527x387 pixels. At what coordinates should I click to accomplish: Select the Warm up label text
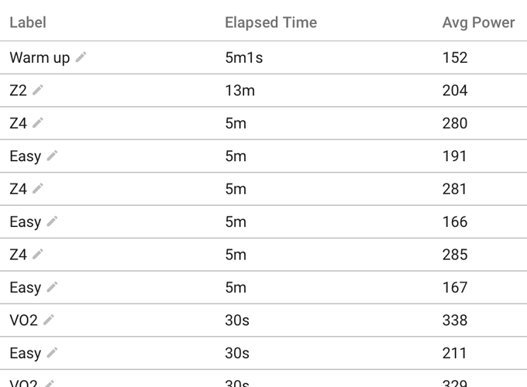40,58
